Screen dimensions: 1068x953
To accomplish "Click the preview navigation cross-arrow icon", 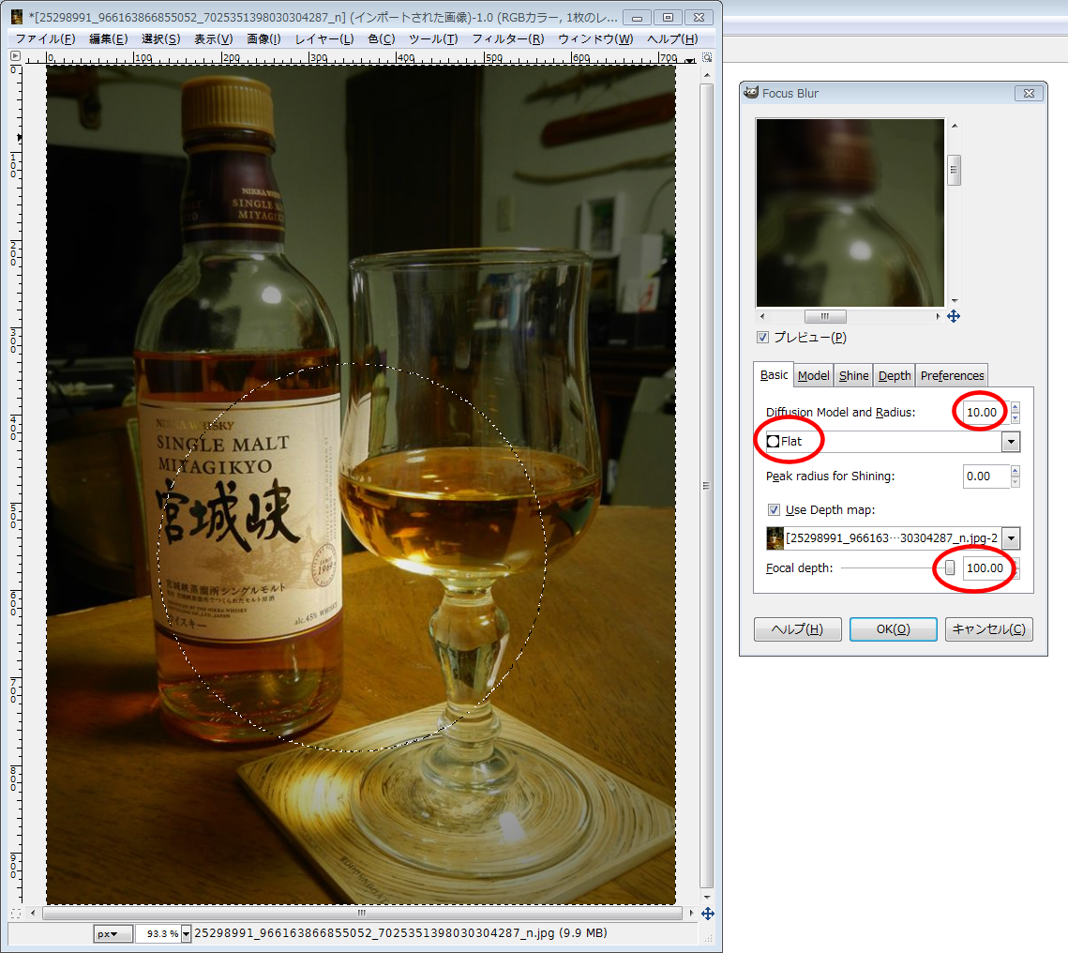I will 953,317.
